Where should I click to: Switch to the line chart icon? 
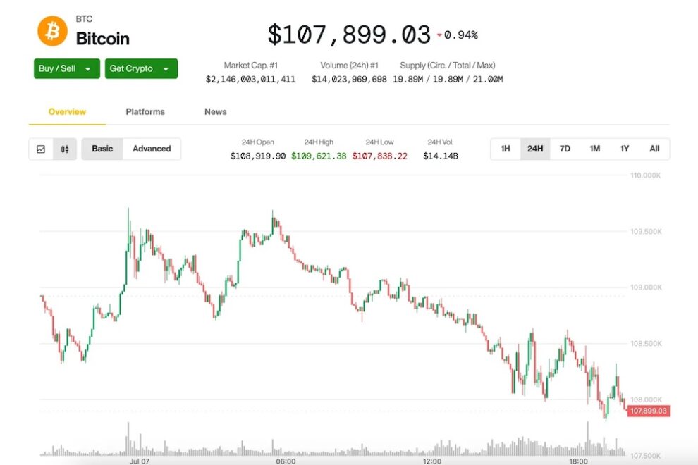(x=41, y=149)
